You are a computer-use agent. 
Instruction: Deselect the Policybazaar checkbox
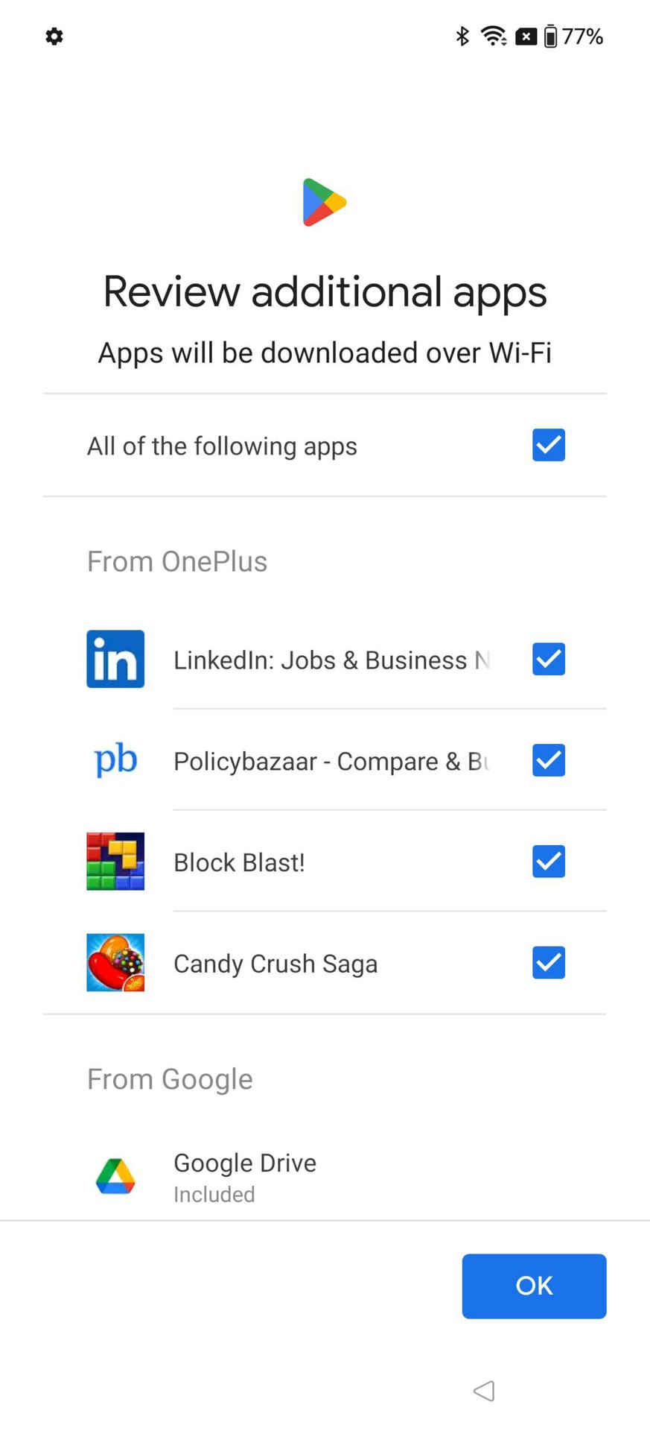tap(549, 760)
